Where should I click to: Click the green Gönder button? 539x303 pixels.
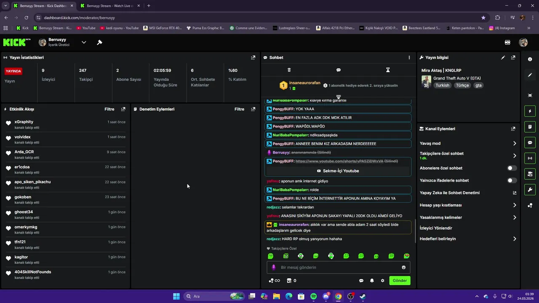(400, 281)
